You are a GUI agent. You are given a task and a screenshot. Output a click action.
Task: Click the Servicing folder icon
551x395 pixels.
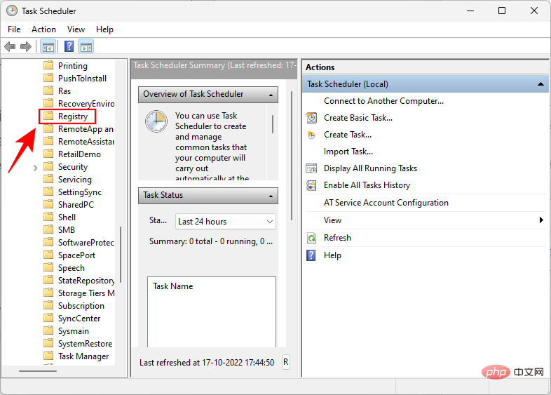(48, 179)
